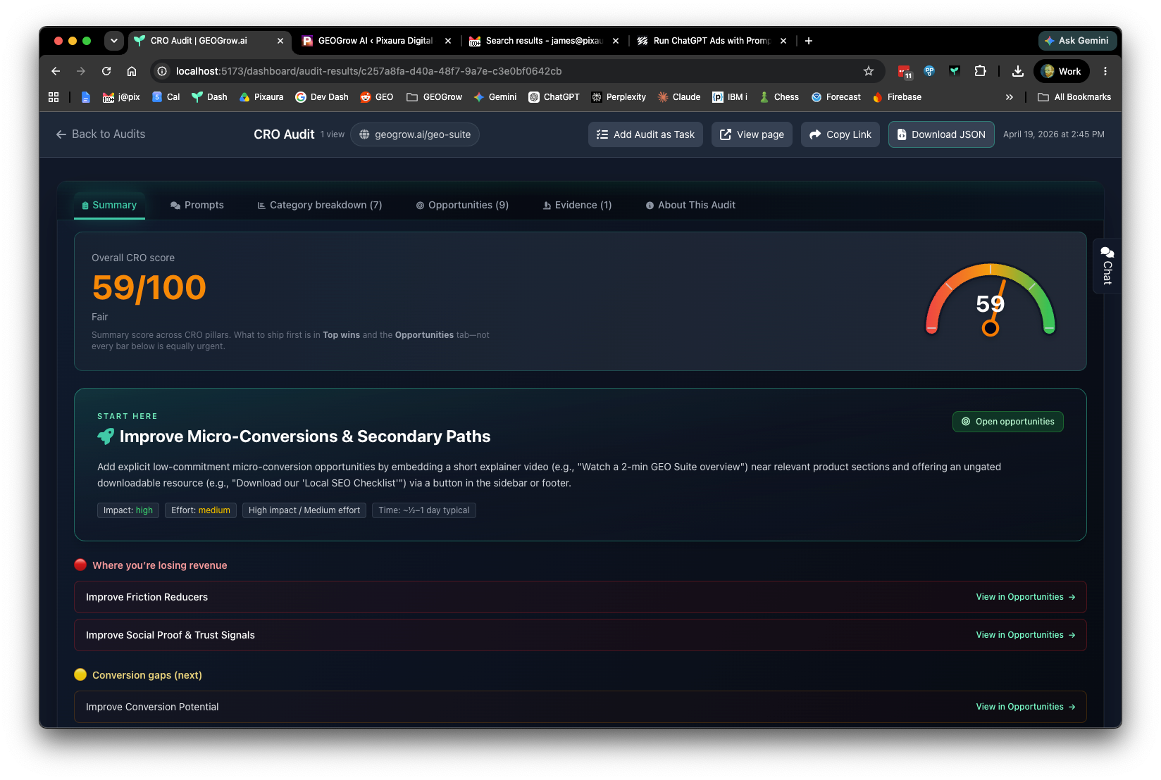Viewport: 1161px width, 780px height.
Task: Click Back to Audits link
Action: (x=101, y=134)
